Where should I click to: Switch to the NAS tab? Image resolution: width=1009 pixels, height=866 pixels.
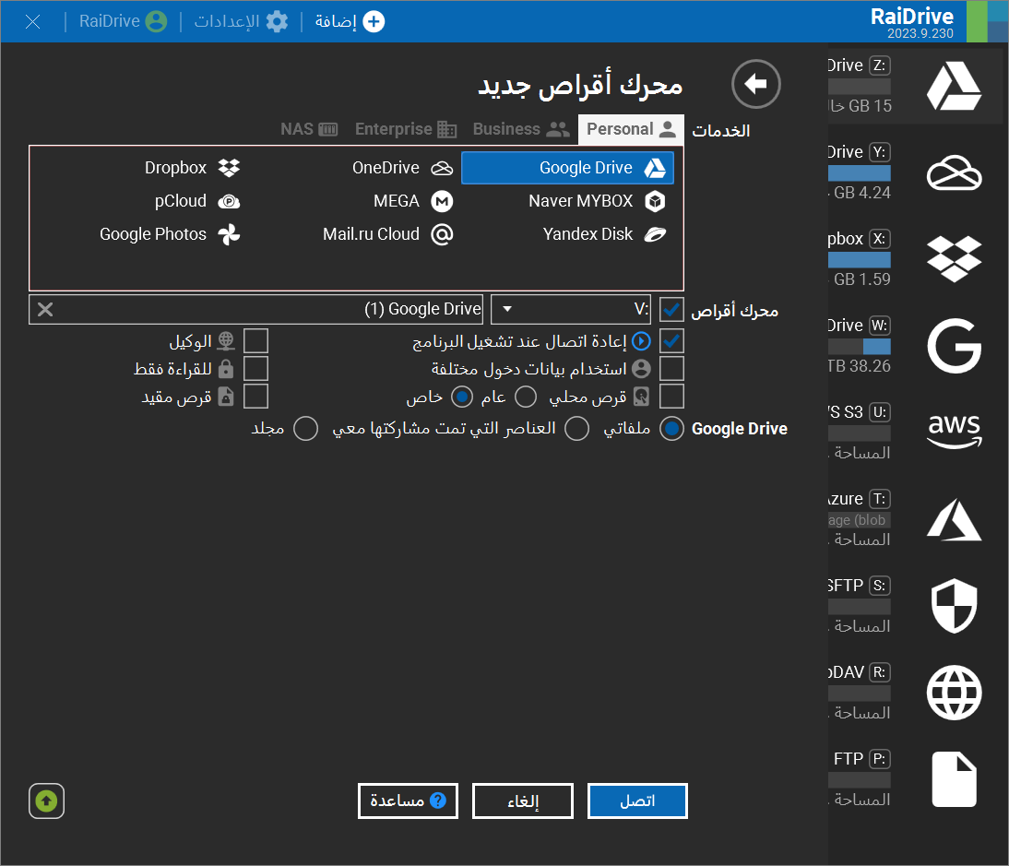click(x=309, y=129)
